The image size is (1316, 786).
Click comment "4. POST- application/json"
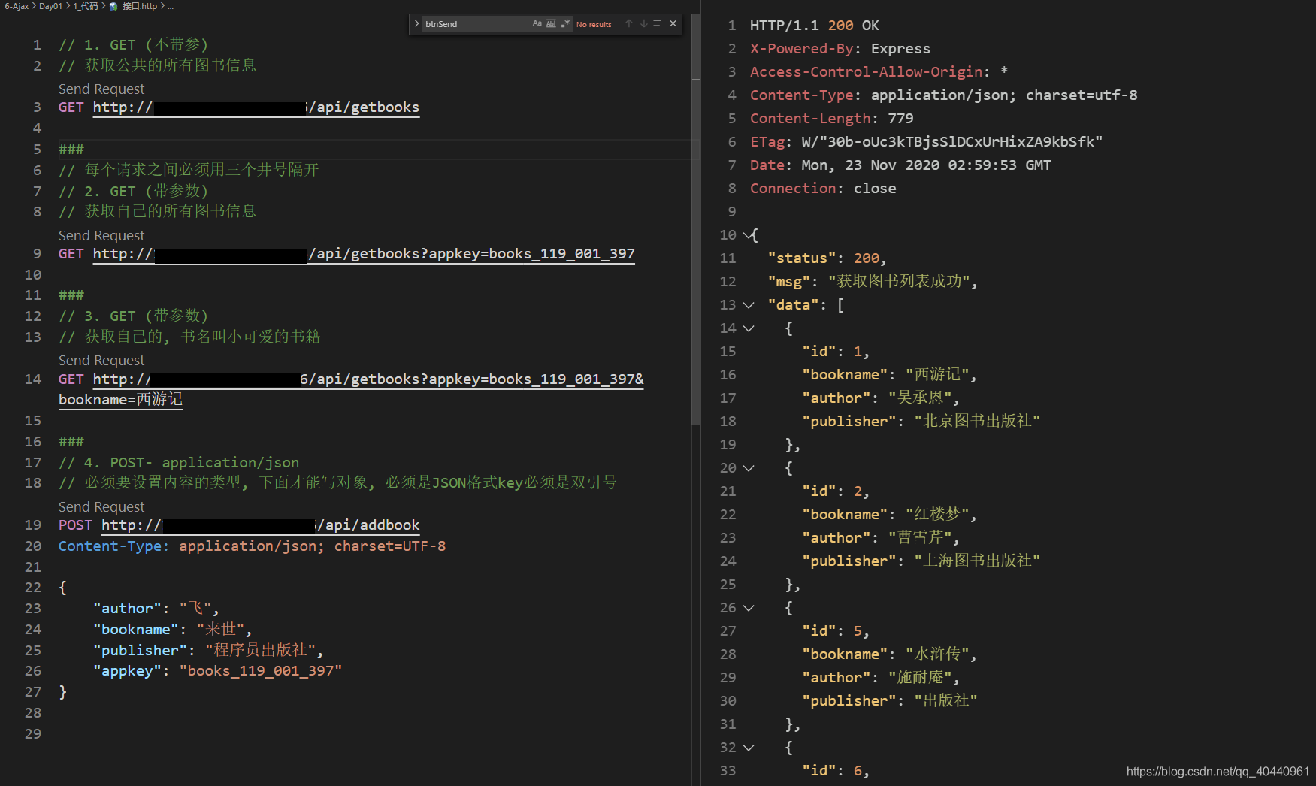179,463
